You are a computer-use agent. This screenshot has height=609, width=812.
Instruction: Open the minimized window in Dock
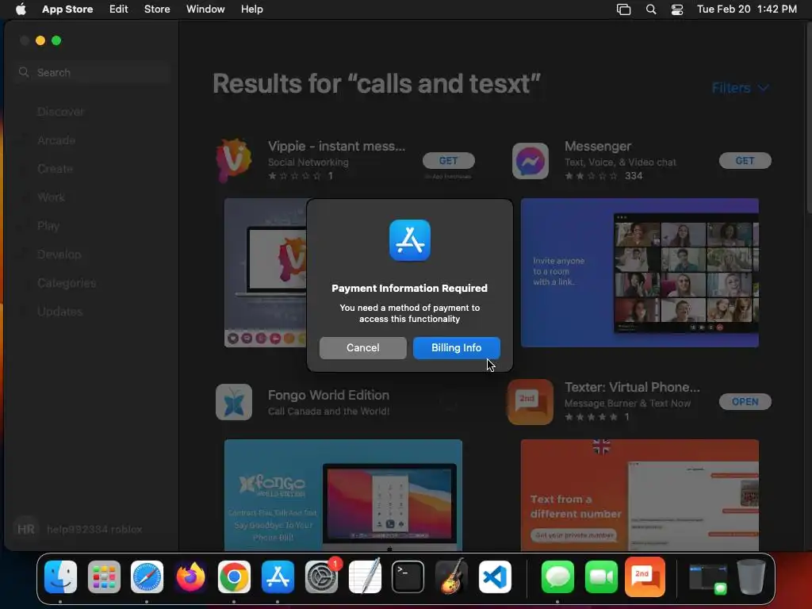[708, 578]
